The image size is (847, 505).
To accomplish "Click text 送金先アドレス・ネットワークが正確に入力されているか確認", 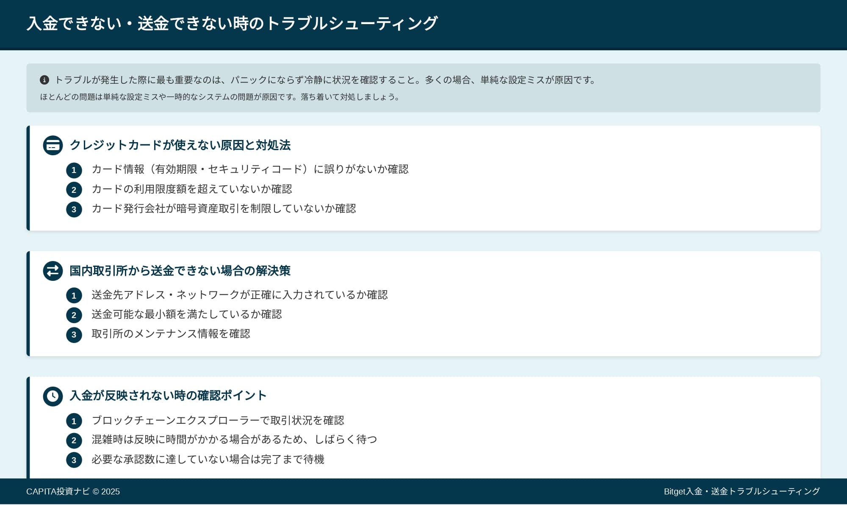I will [x=240, y=295].
